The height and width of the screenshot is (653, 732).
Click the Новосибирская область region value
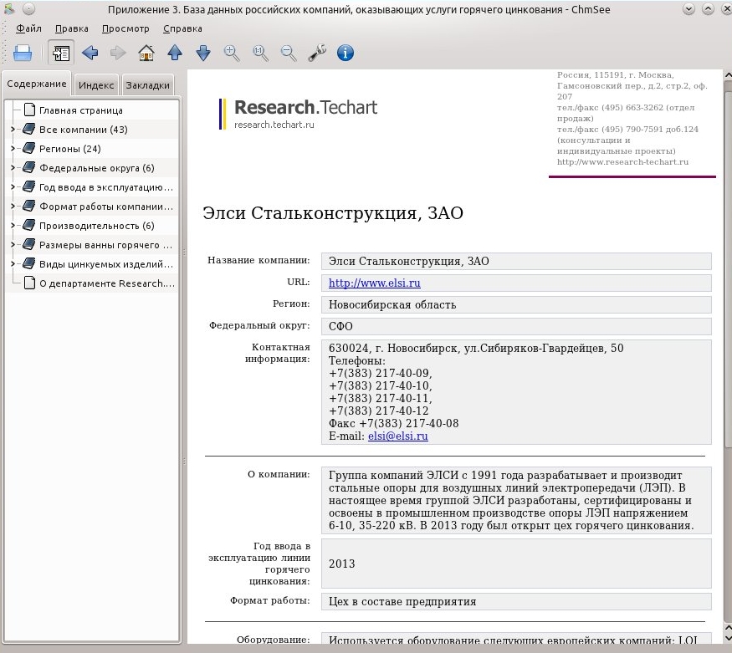point(516,304)
